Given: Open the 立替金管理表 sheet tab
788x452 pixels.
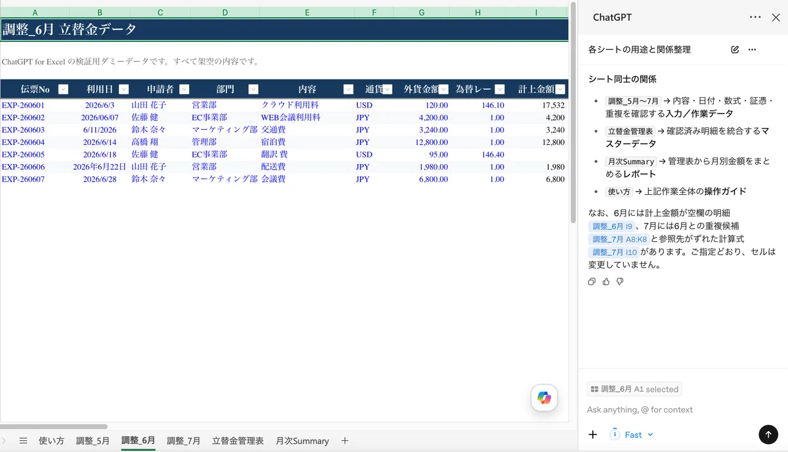Looking at the screenshot, I should click(x=238, y=441).
